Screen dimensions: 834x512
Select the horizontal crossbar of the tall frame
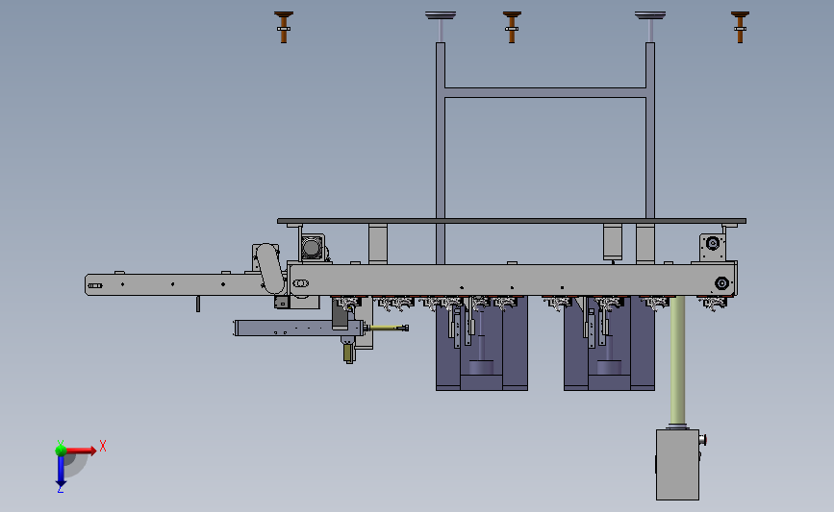click(545, 92)
